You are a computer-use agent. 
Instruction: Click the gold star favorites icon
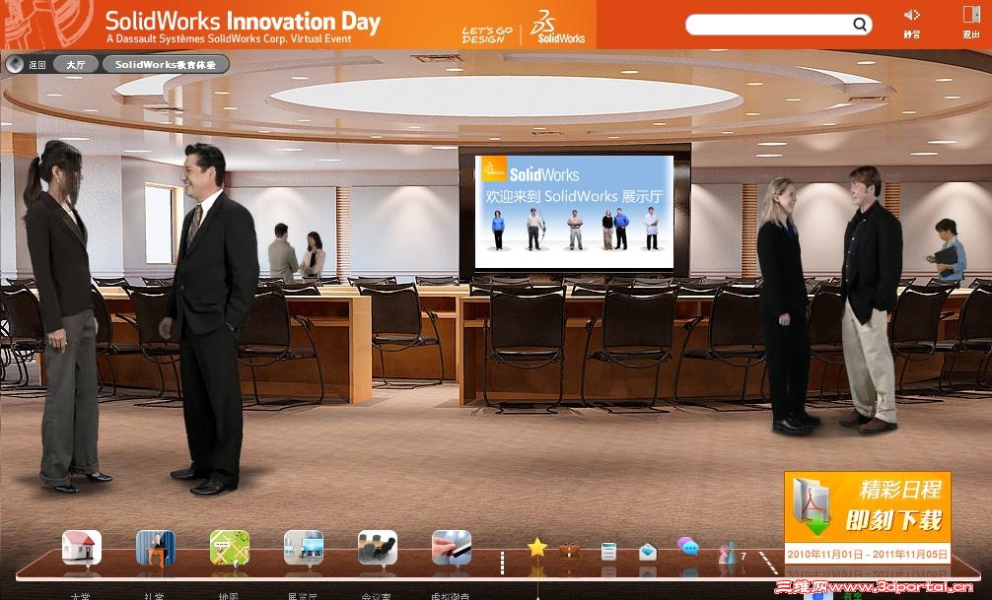(537, 547)
